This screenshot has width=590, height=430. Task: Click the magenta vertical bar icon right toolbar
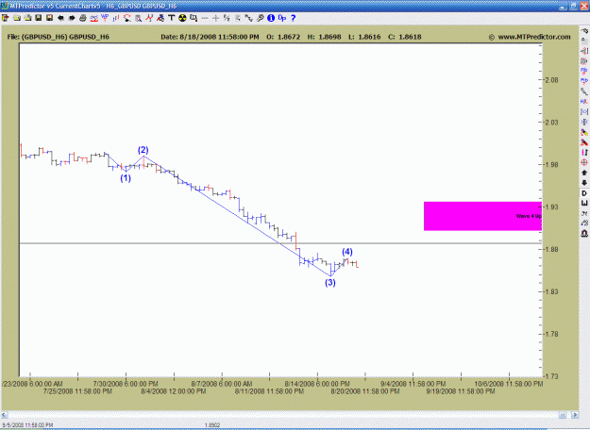click(x=584, y=152)
